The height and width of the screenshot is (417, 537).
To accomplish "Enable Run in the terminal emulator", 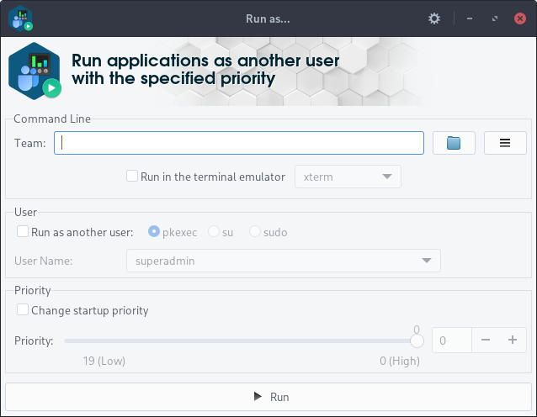I will click(x=132, y=177).
